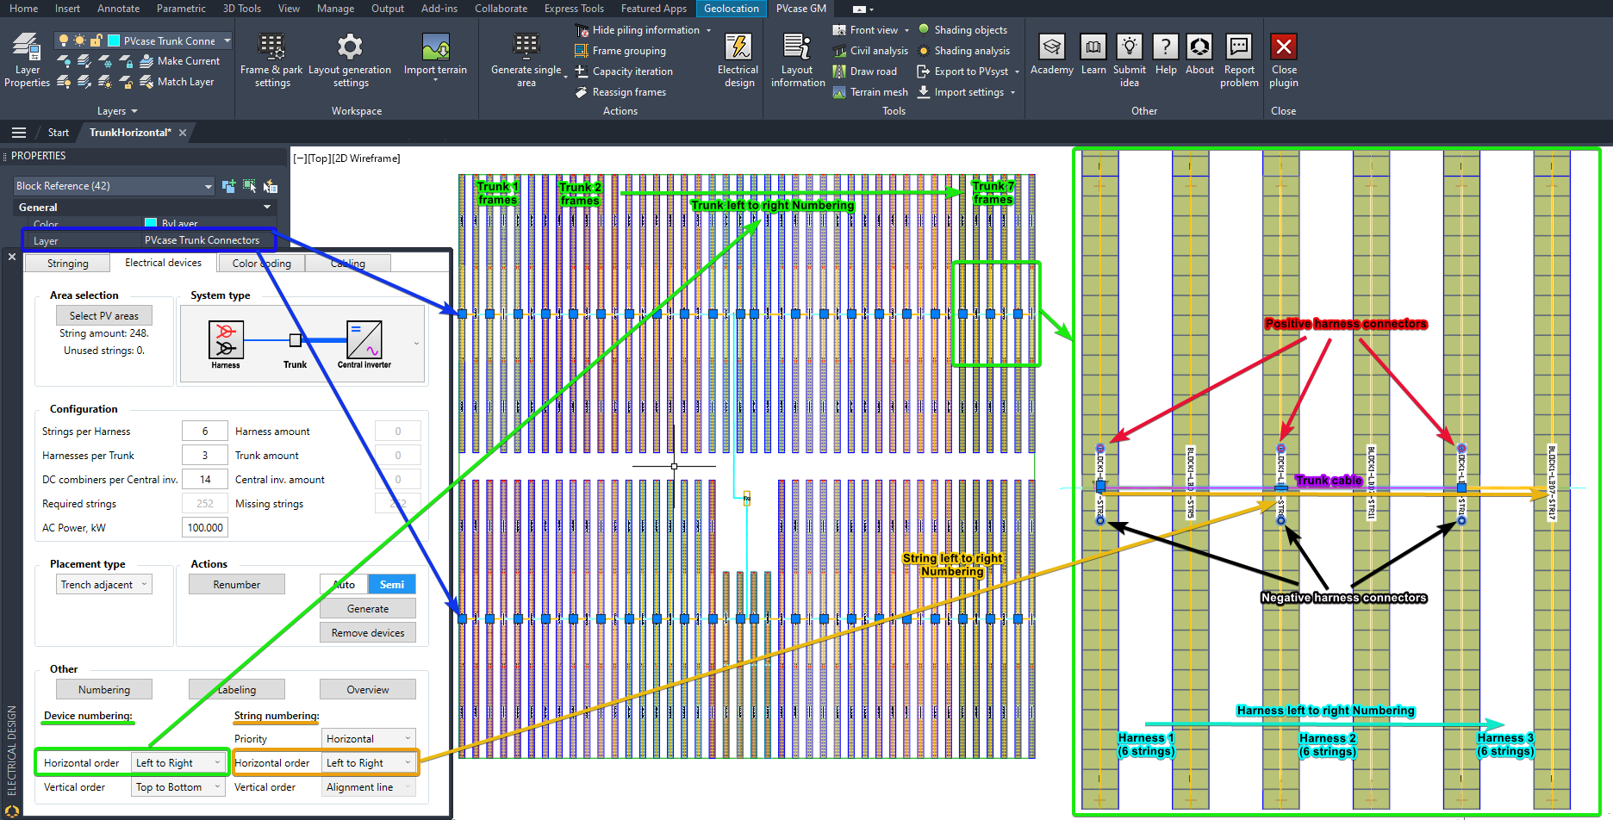This screenshot has height=820, width=1613.
Task: Click AC Power kW input field
Action: click(x=205, y=527)
